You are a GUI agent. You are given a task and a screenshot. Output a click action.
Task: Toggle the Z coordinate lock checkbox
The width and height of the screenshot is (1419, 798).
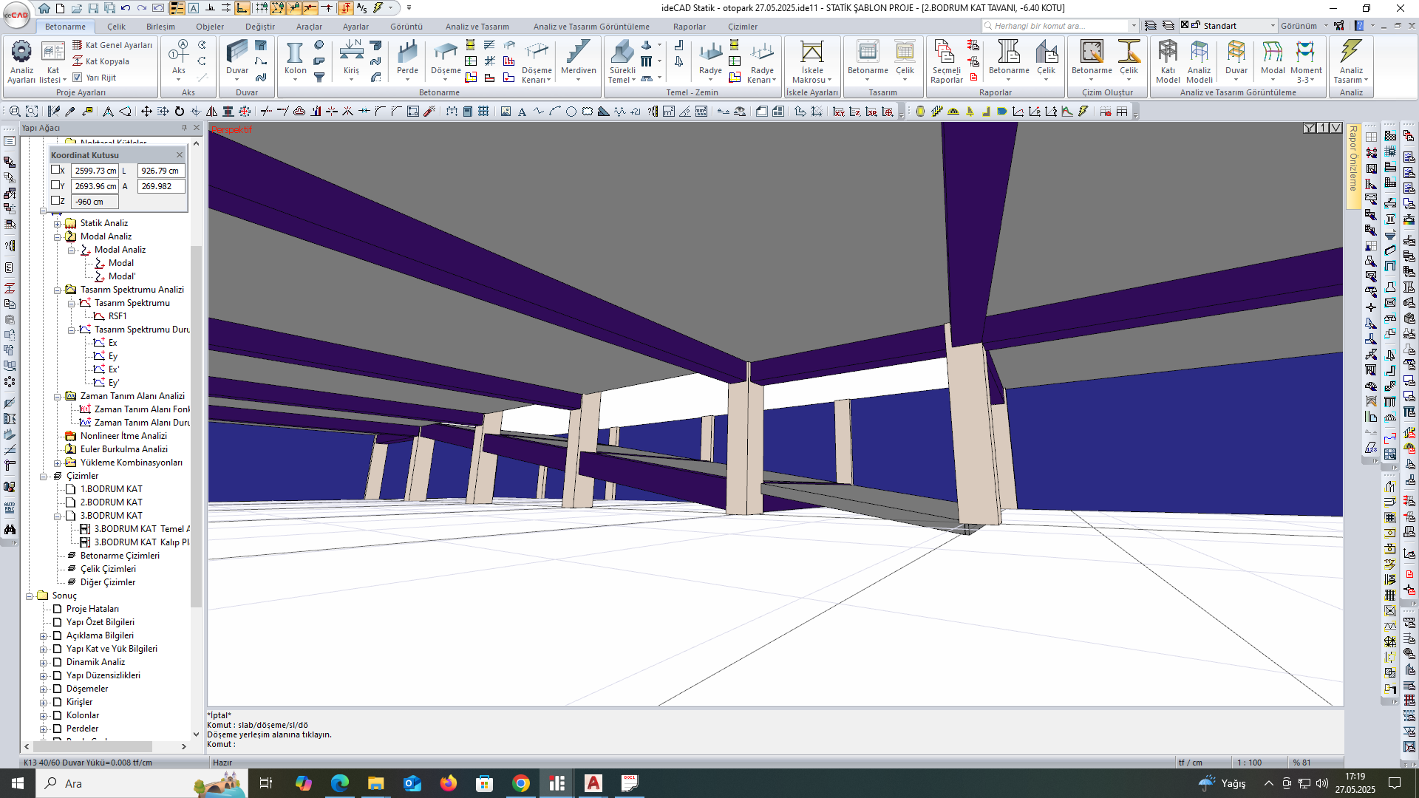tap(55, 201)
